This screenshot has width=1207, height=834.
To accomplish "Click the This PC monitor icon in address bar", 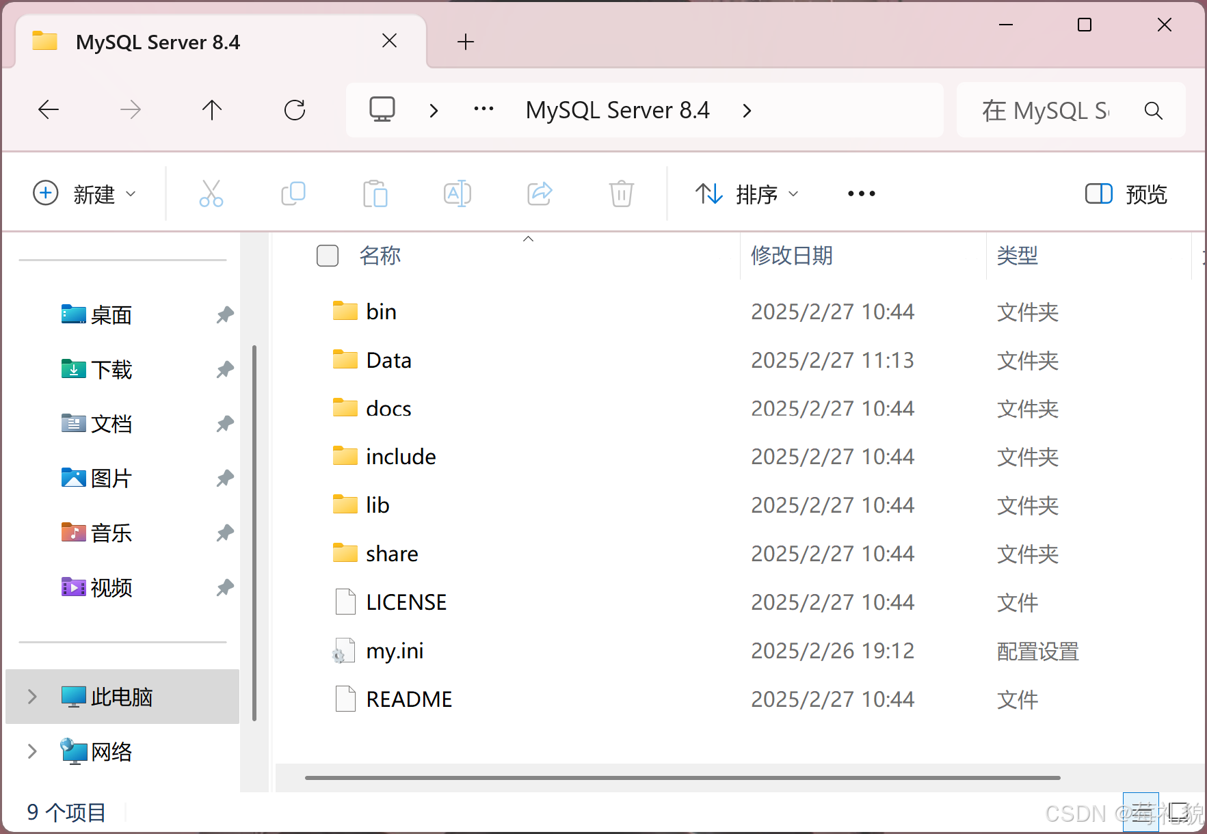I will click(382, 109).
